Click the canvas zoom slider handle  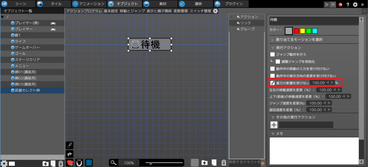(151, 163)
